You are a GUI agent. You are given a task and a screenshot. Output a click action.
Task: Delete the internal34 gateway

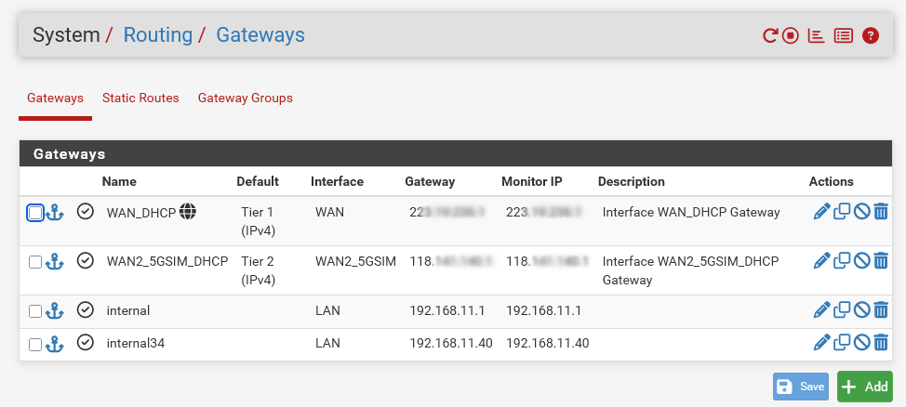point(881,344)
